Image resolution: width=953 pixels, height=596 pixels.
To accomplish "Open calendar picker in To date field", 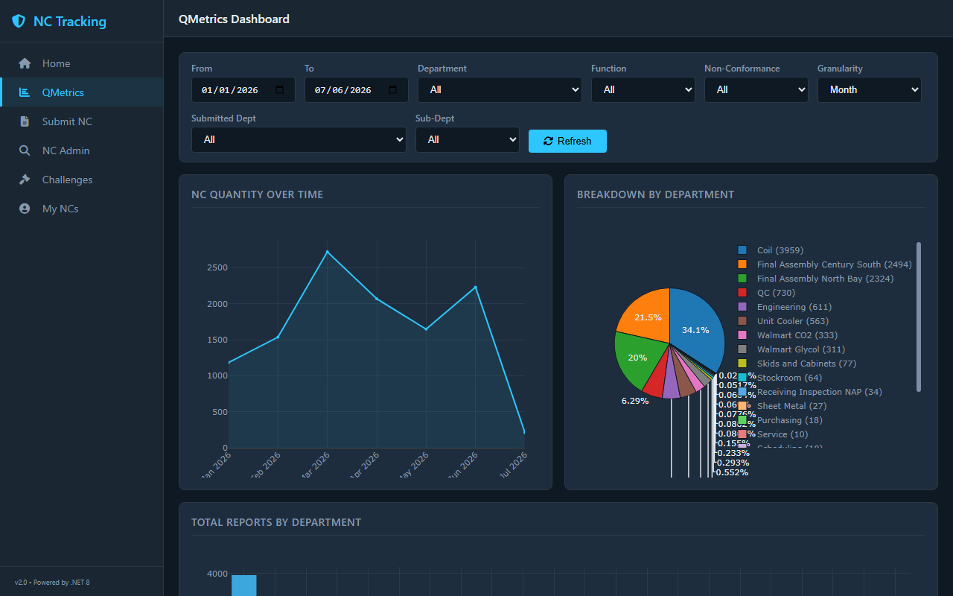I will [x=393, y=89].
